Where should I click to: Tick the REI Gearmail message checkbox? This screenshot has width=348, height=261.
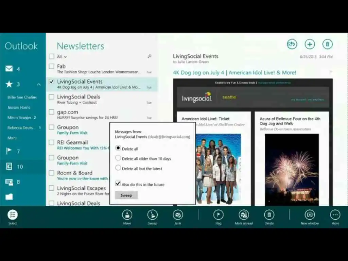point(52,142)
